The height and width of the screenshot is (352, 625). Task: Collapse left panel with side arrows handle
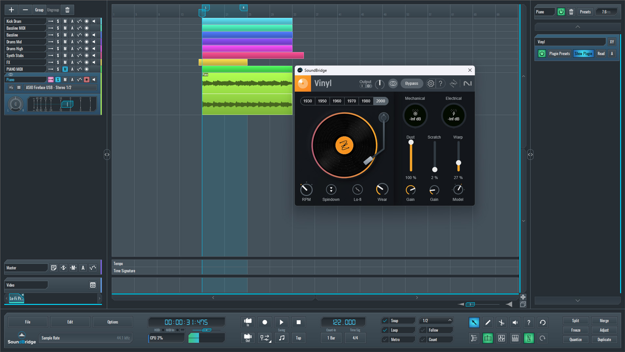[107, 154]
